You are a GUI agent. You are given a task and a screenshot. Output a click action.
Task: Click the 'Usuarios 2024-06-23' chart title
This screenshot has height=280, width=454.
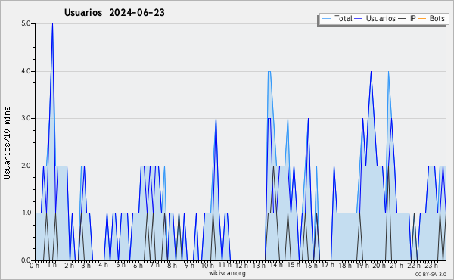(x=114, y=13)
